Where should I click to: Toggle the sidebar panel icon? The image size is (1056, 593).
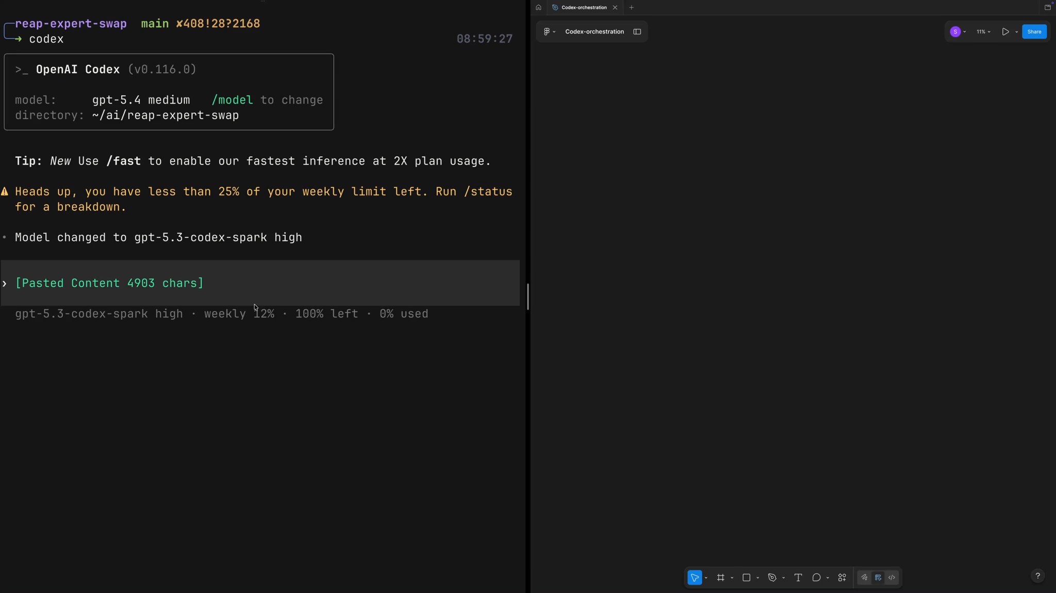(637, 31)
